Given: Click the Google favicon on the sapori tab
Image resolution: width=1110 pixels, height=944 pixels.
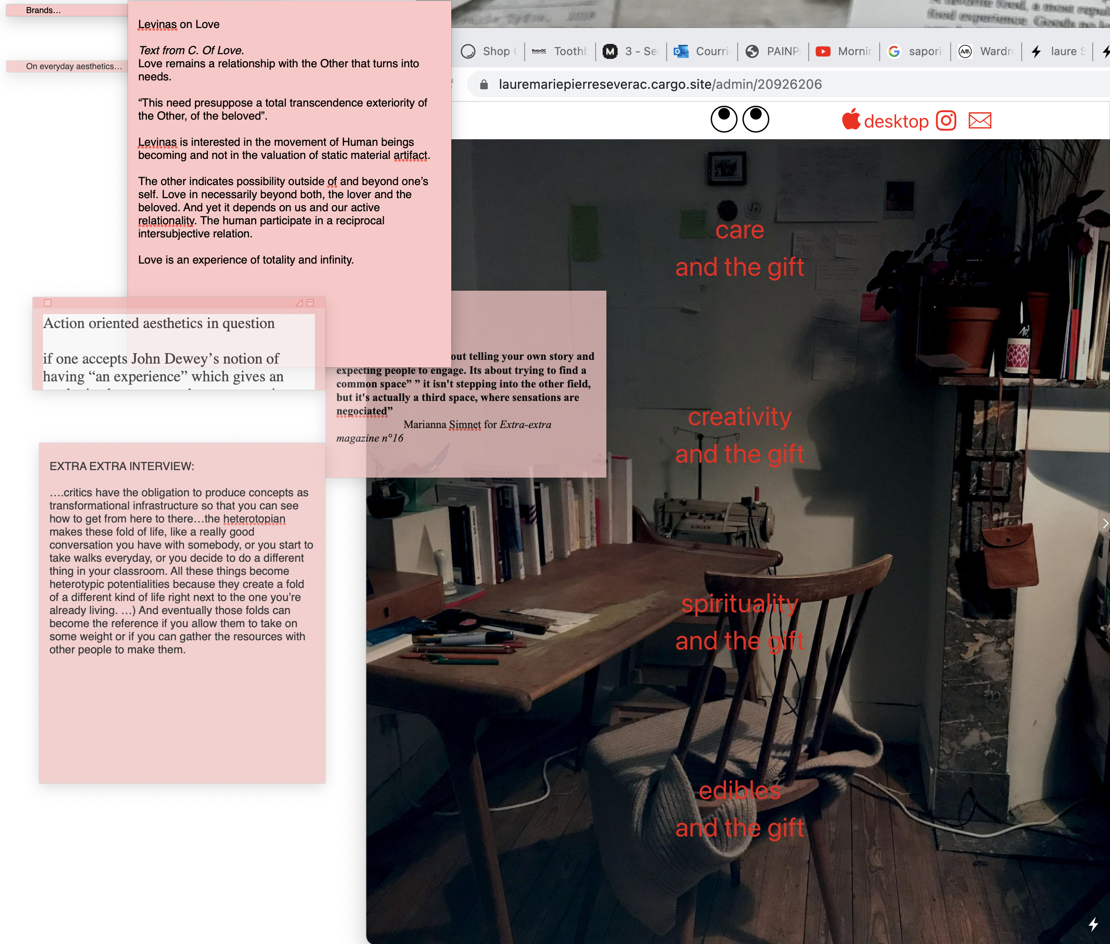Looking at the screenshot, I should tap(893, 51).
